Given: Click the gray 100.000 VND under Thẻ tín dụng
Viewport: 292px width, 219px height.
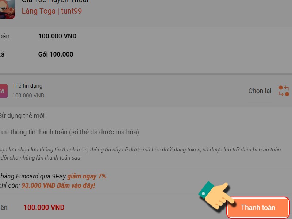Looking at the screenshot, I should (28, 96).
